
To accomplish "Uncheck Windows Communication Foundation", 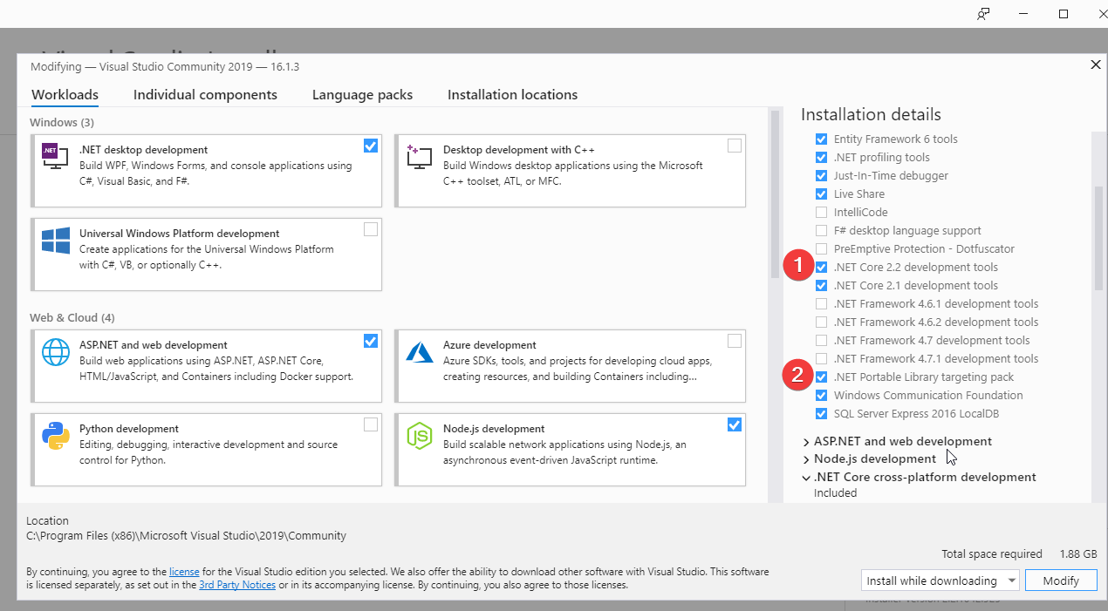I will (x=821, y=395).
